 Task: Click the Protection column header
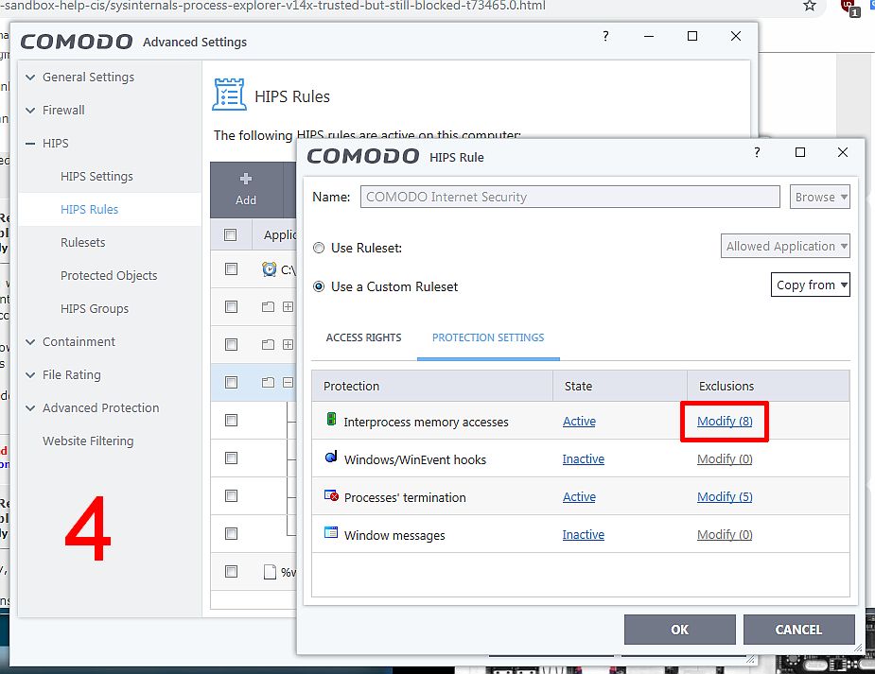coord(432,386)
